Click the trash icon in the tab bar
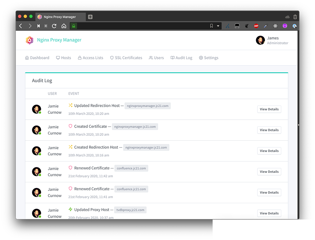 tap(295, 17)
